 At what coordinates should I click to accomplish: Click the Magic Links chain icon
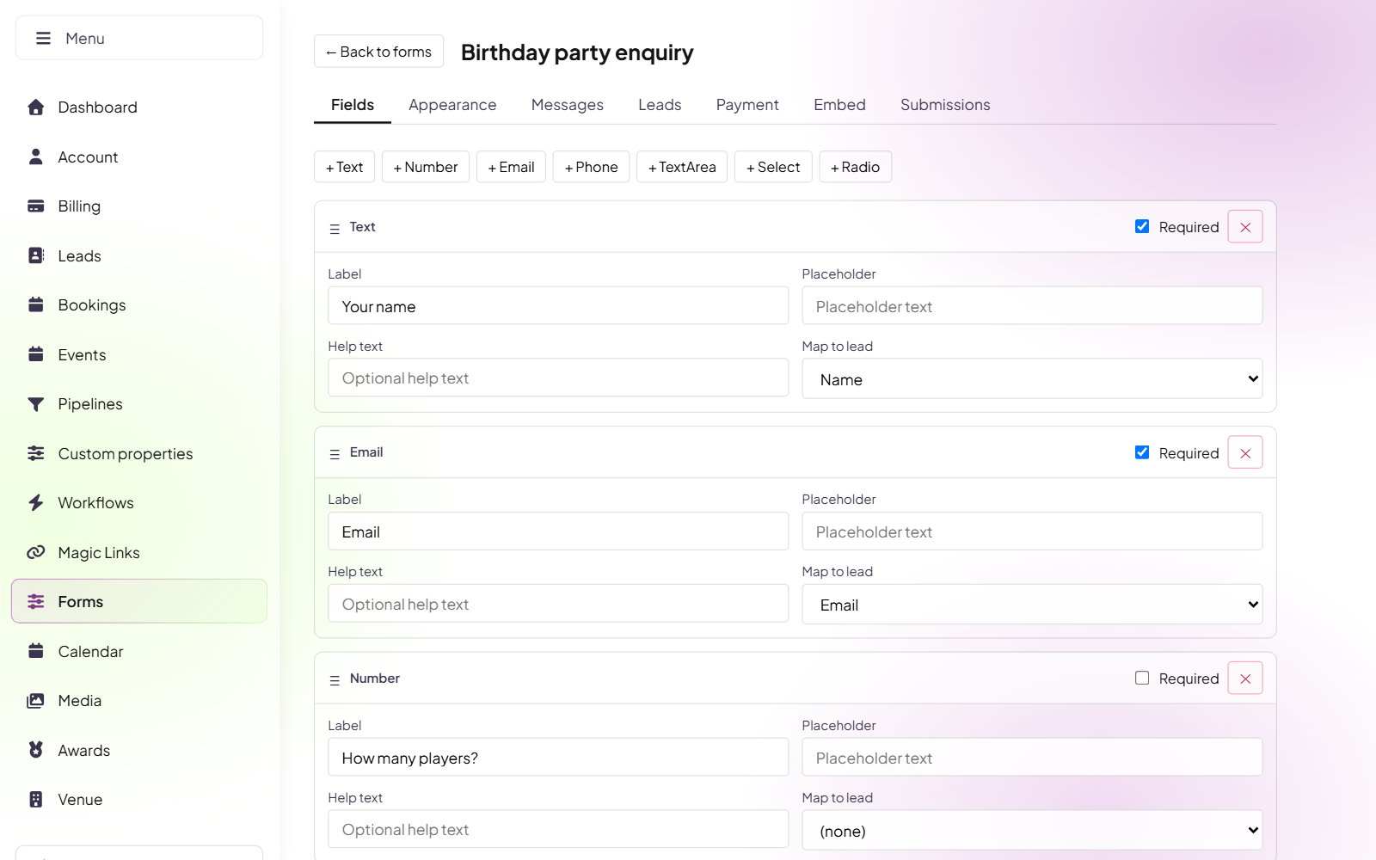coord(35,552)
